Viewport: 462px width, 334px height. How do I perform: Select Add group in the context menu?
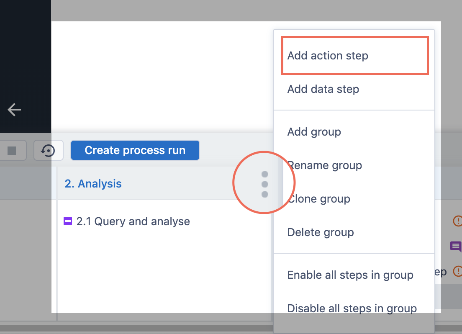(314, 132)
